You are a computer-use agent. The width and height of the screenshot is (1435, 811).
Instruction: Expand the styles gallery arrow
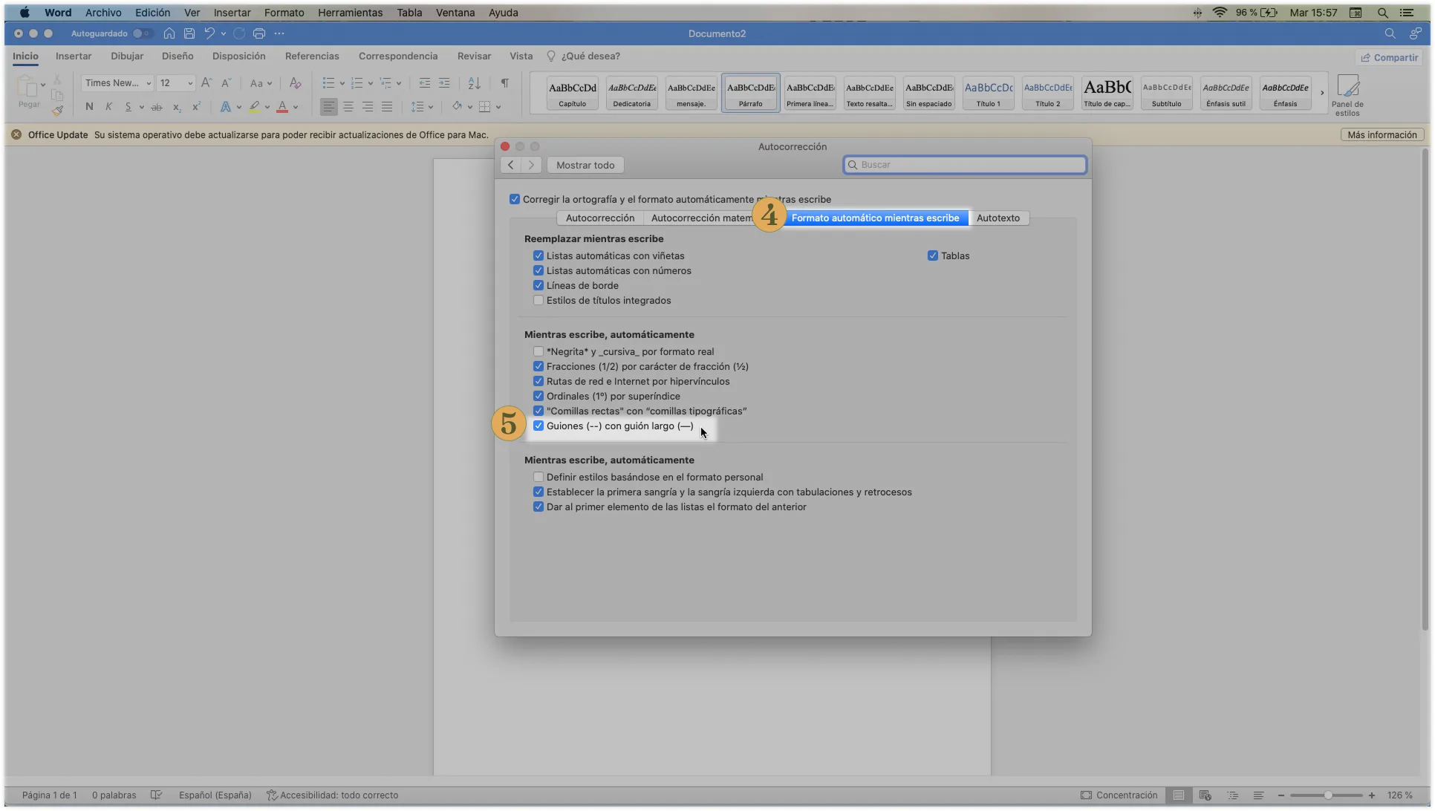[1322, 93]
